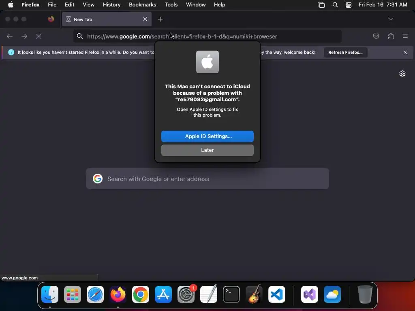Open TextEdit from the Dock

209,294
